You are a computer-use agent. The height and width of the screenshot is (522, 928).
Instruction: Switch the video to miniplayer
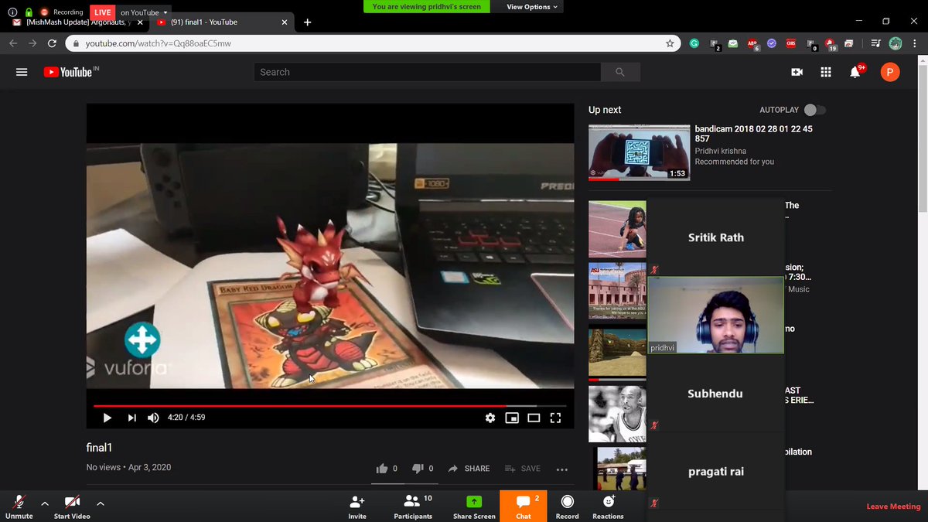tap(512, 418)
